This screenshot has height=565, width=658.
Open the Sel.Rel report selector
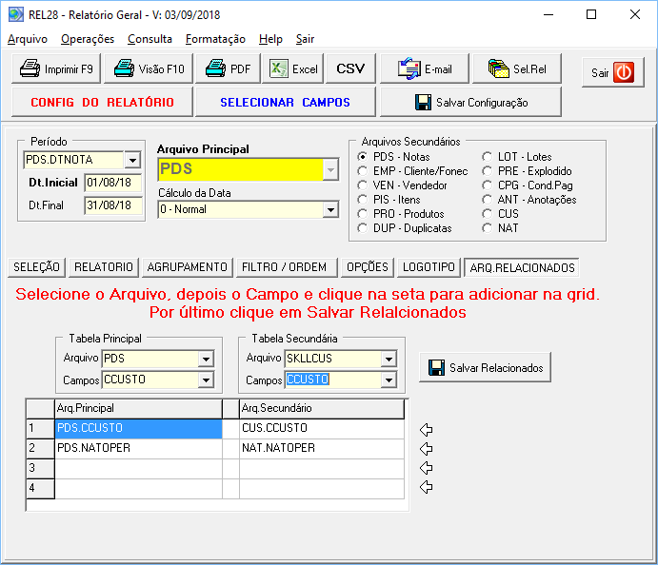(517, 68)
